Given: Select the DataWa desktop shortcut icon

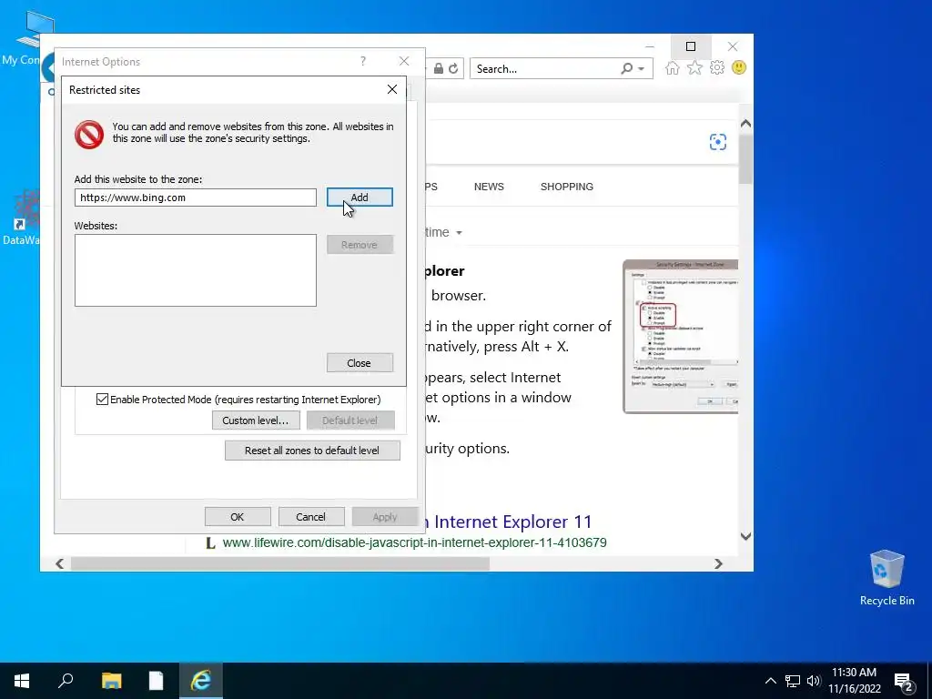Looking at the screenshot, I should pyautogui.click(x=22, y=217).
